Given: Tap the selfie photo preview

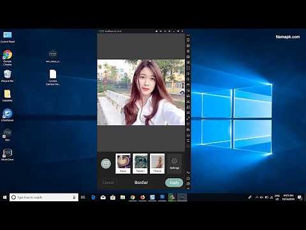Looking at the screenshot, I should click(141, 92).
